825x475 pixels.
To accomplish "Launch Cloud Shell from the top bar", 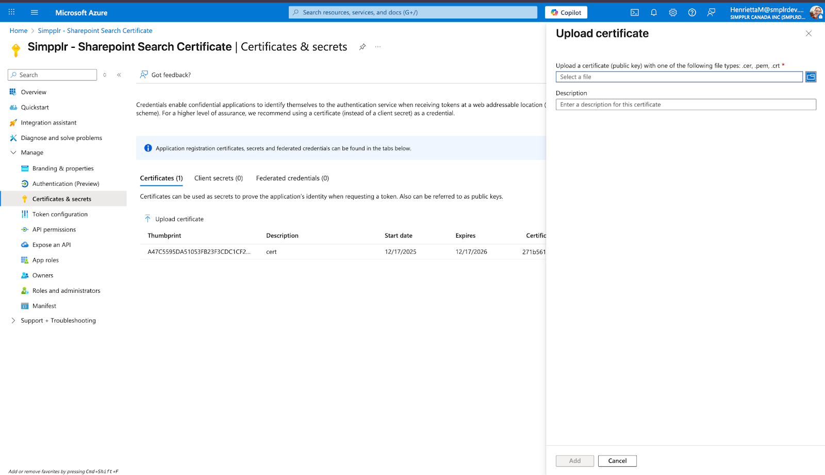I will coord(635,12).
